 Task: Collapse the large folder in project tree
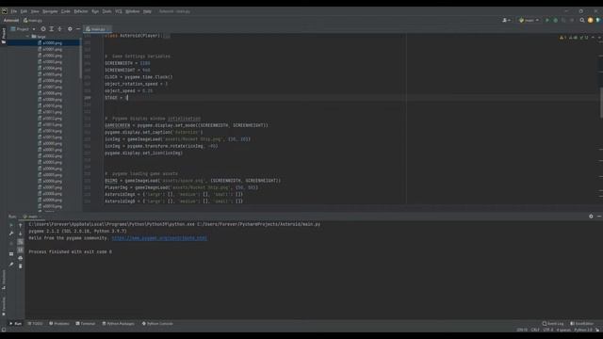(x=27, y=37)
